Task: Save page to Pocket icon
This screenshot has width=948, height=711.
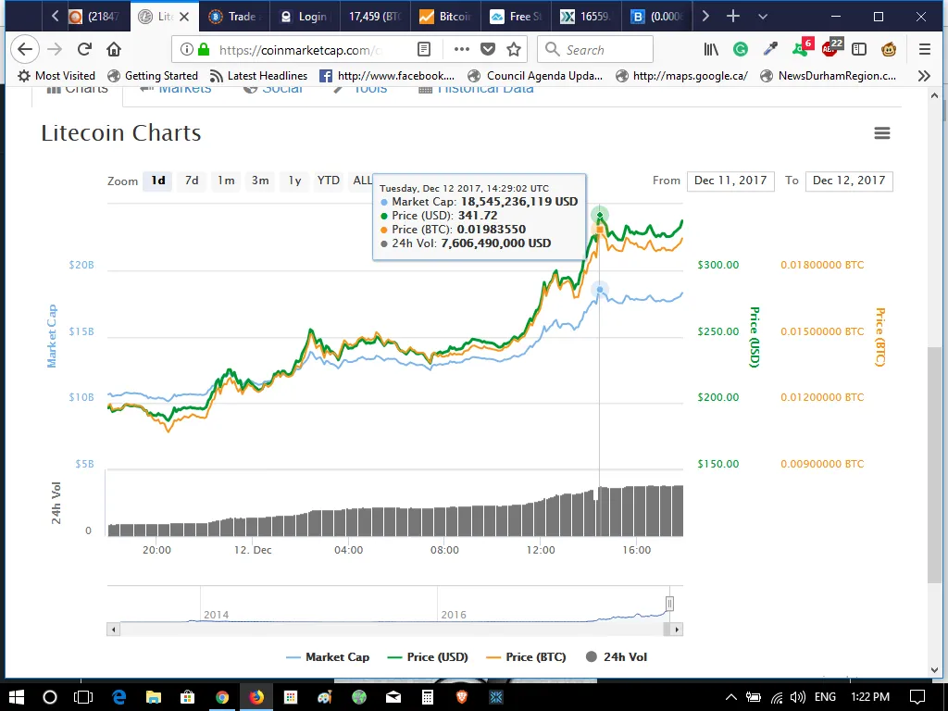Action: (x=488, y=50)
